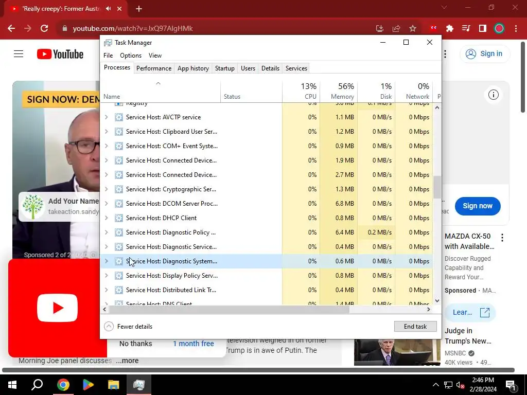Expand Service Host: Clipboard User Service row
Image resolution: width=527 pixels, height=395 pixels.
(106, 132)
